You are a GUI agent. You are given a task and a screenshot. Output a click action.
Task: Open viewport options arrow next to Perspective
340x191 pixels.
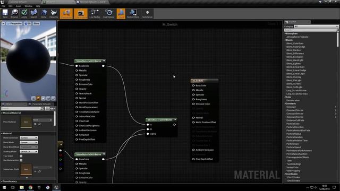pyautogui.click(x=3, y=23)
